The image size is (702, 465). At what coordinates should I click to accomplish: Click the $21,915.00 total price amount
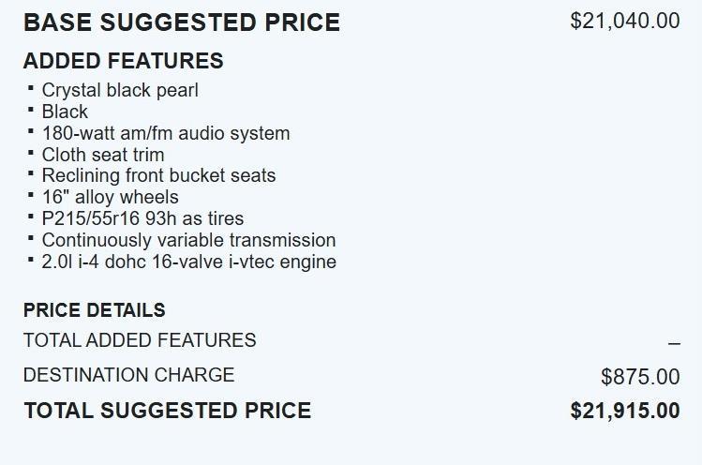(x=624, y=411)
